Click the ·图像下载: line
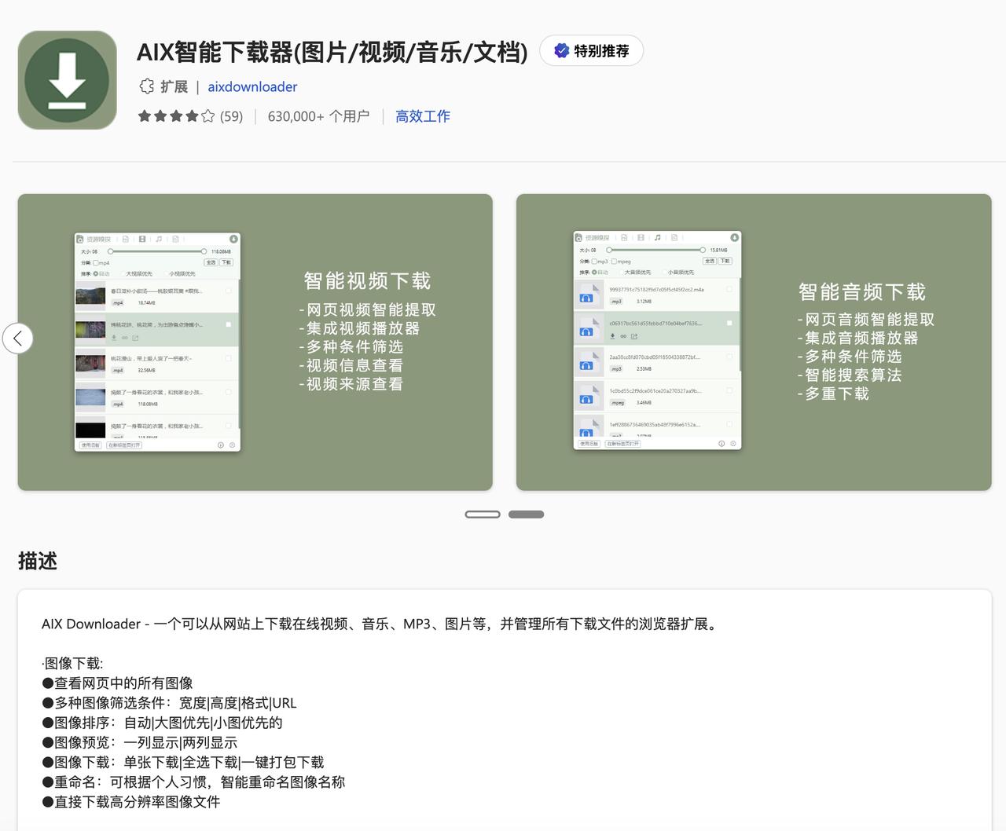Screen dimensions: 1006x831 click(x=72, y=663)
